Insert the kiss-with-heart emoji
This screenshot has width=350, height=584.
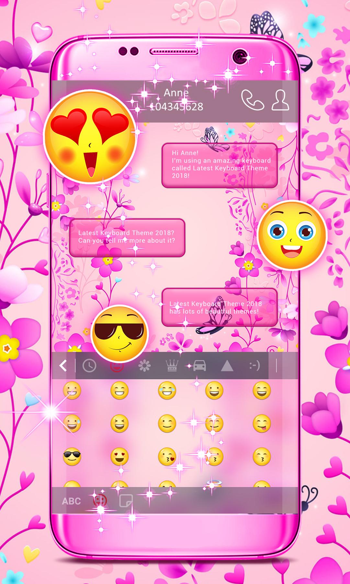point(167,457)
